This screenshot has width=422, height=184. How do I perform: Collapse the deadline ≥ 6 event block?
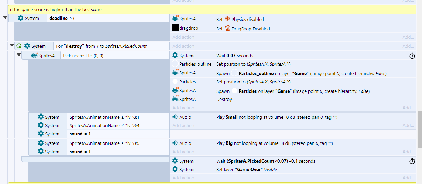point(5,18)
